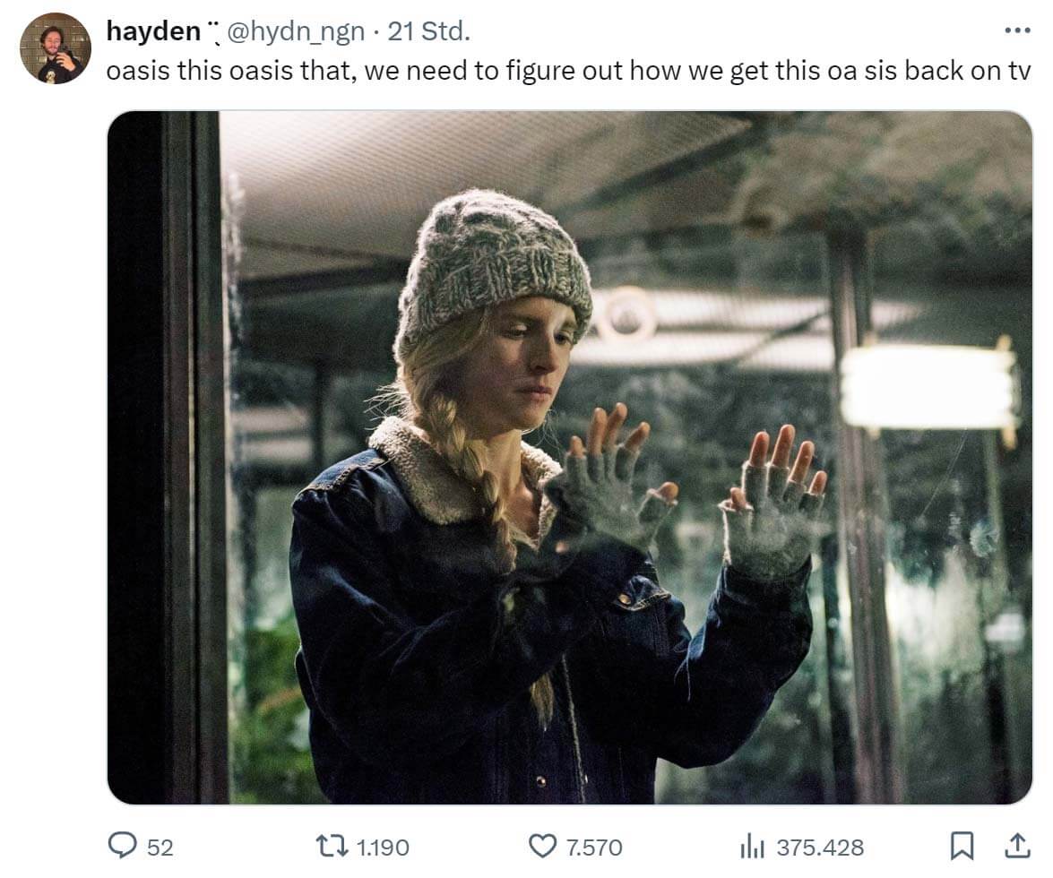Share the tweet using the upload arrow icon

(1017, 846)
